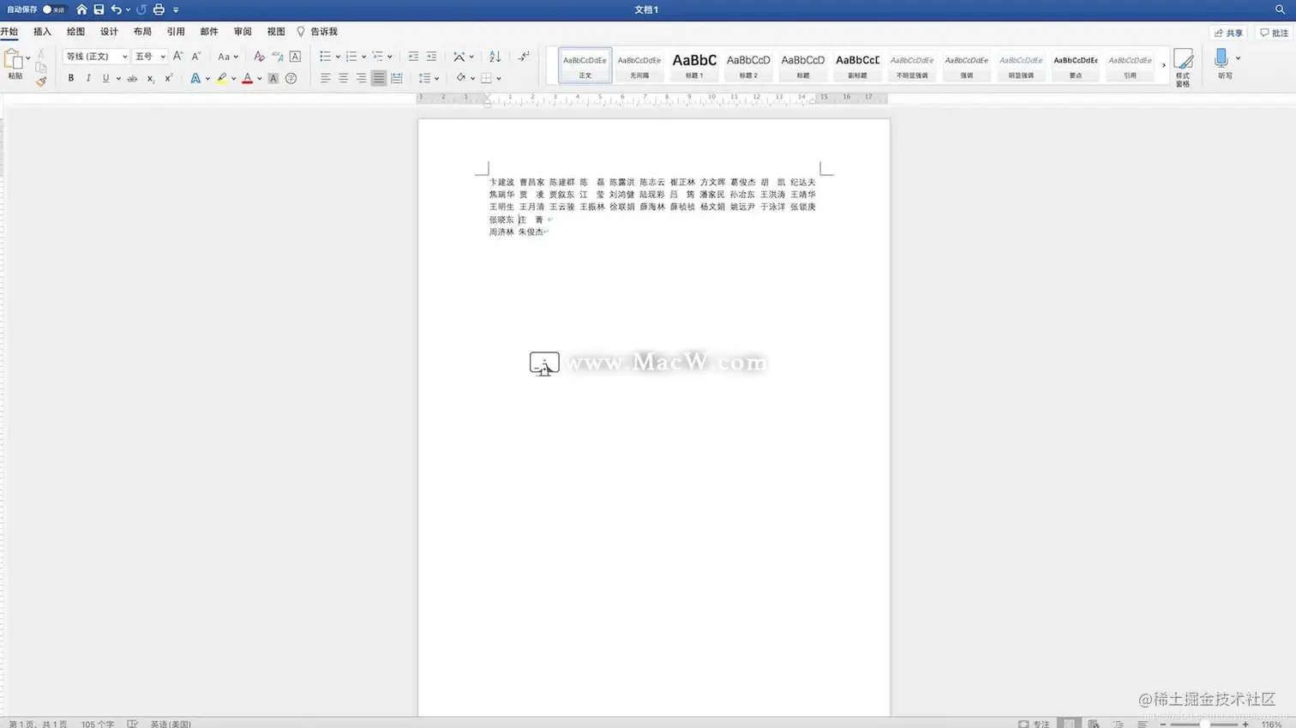
Task: Toggle show paragraph marks
Action: coord(524,56)
